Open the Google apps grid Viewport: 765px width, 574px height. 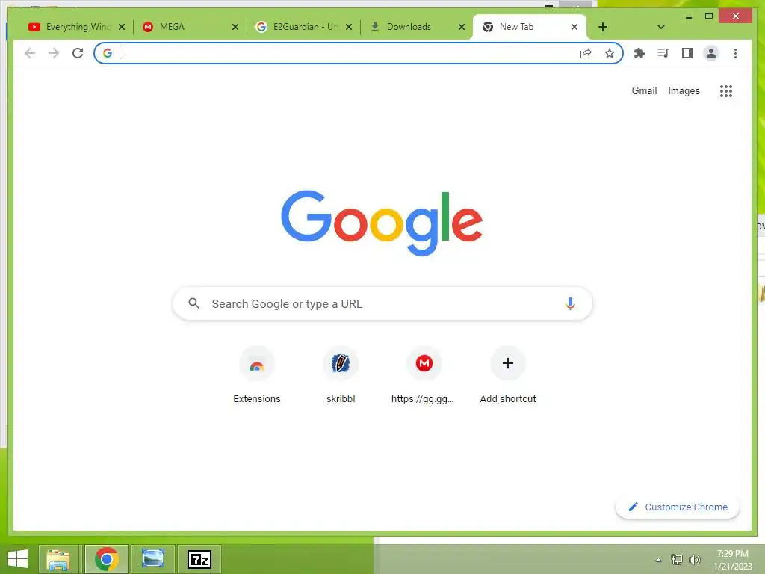click(x=726, y=90)
